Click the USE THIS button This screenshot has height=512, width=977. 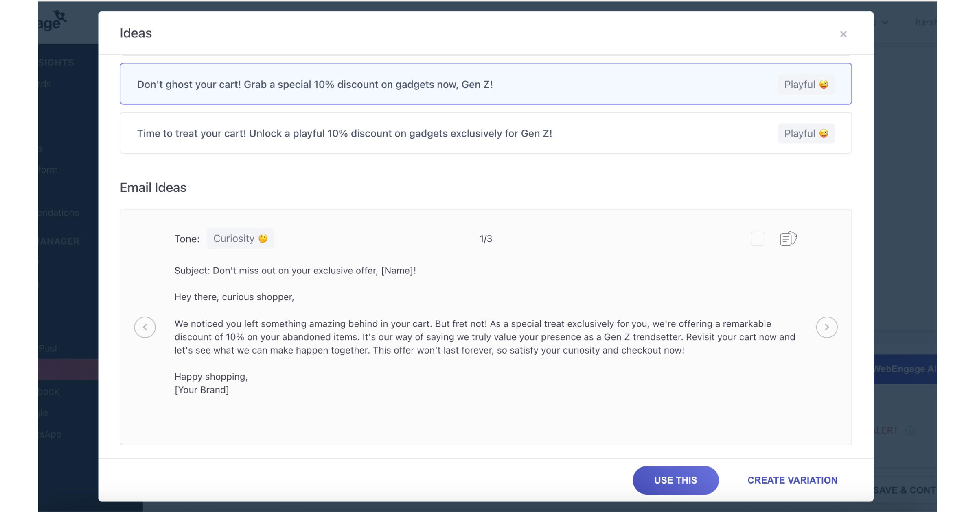(675, 480)
